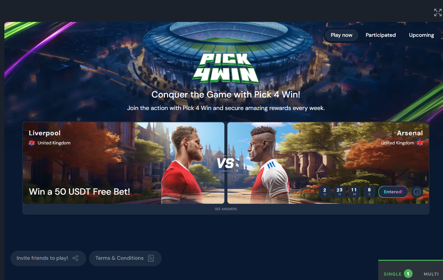Image resolution: width=443 pixels, height=280 pixels.
Task: Expand SEE ANSWERS section
Action: (226, 209)
